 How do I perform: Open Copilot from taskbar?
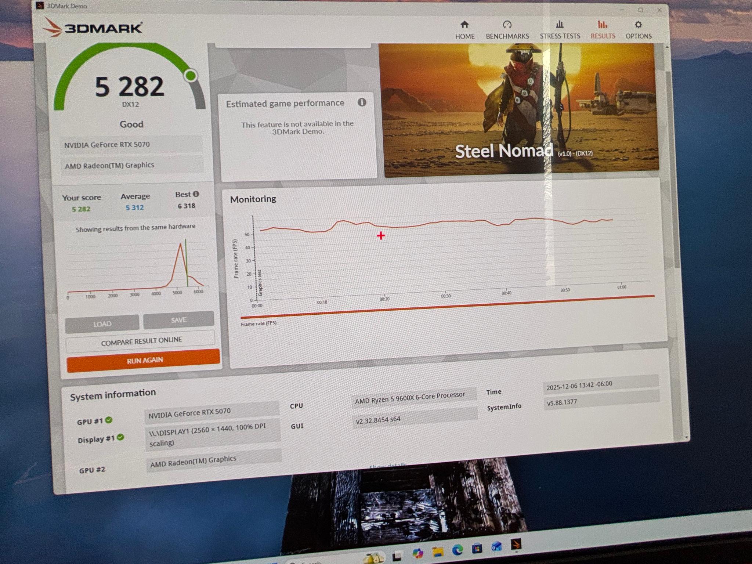(417, 553)
